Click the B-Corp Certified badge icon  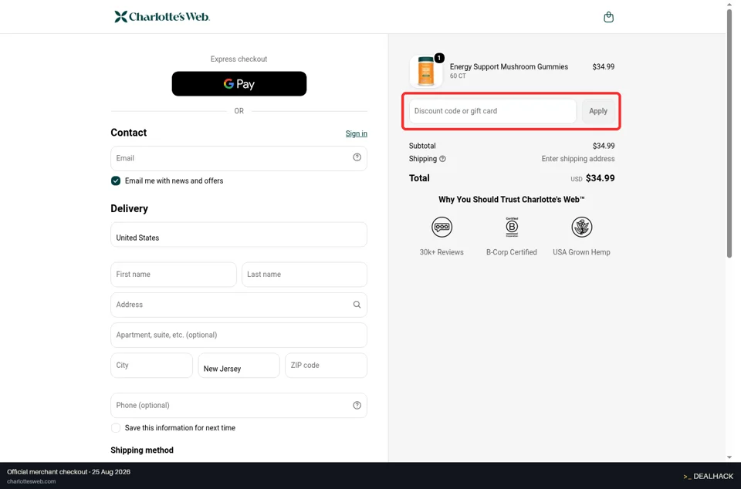tap(512, 227)
